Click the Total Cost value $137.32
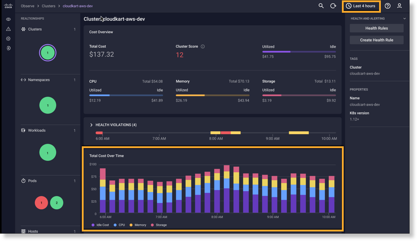 point(102,55)
